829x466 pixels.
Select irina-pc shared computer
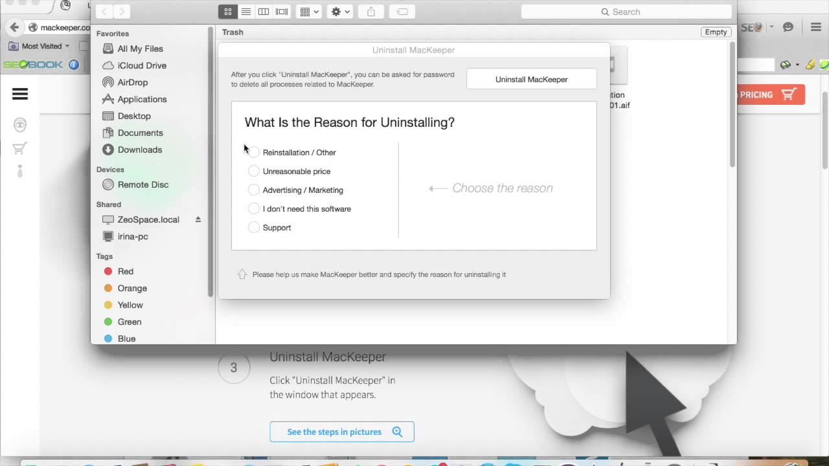pyautogui.click(x=132, y=236)
